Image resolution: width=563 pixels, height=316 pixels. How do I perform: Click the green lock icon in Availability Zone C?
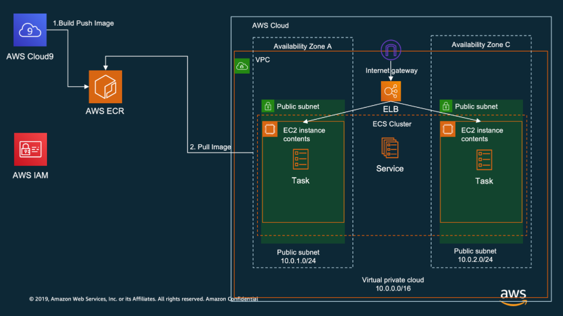(446, 106)
